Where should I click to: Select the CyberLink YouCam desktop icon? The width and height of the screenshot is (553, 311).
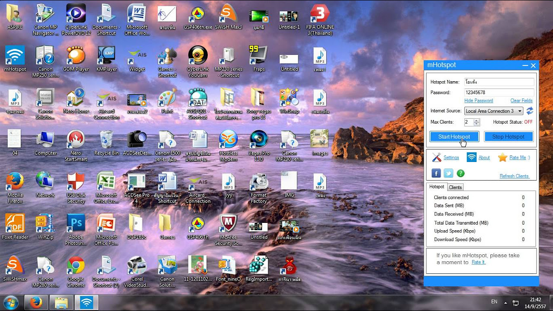(198, 62)
